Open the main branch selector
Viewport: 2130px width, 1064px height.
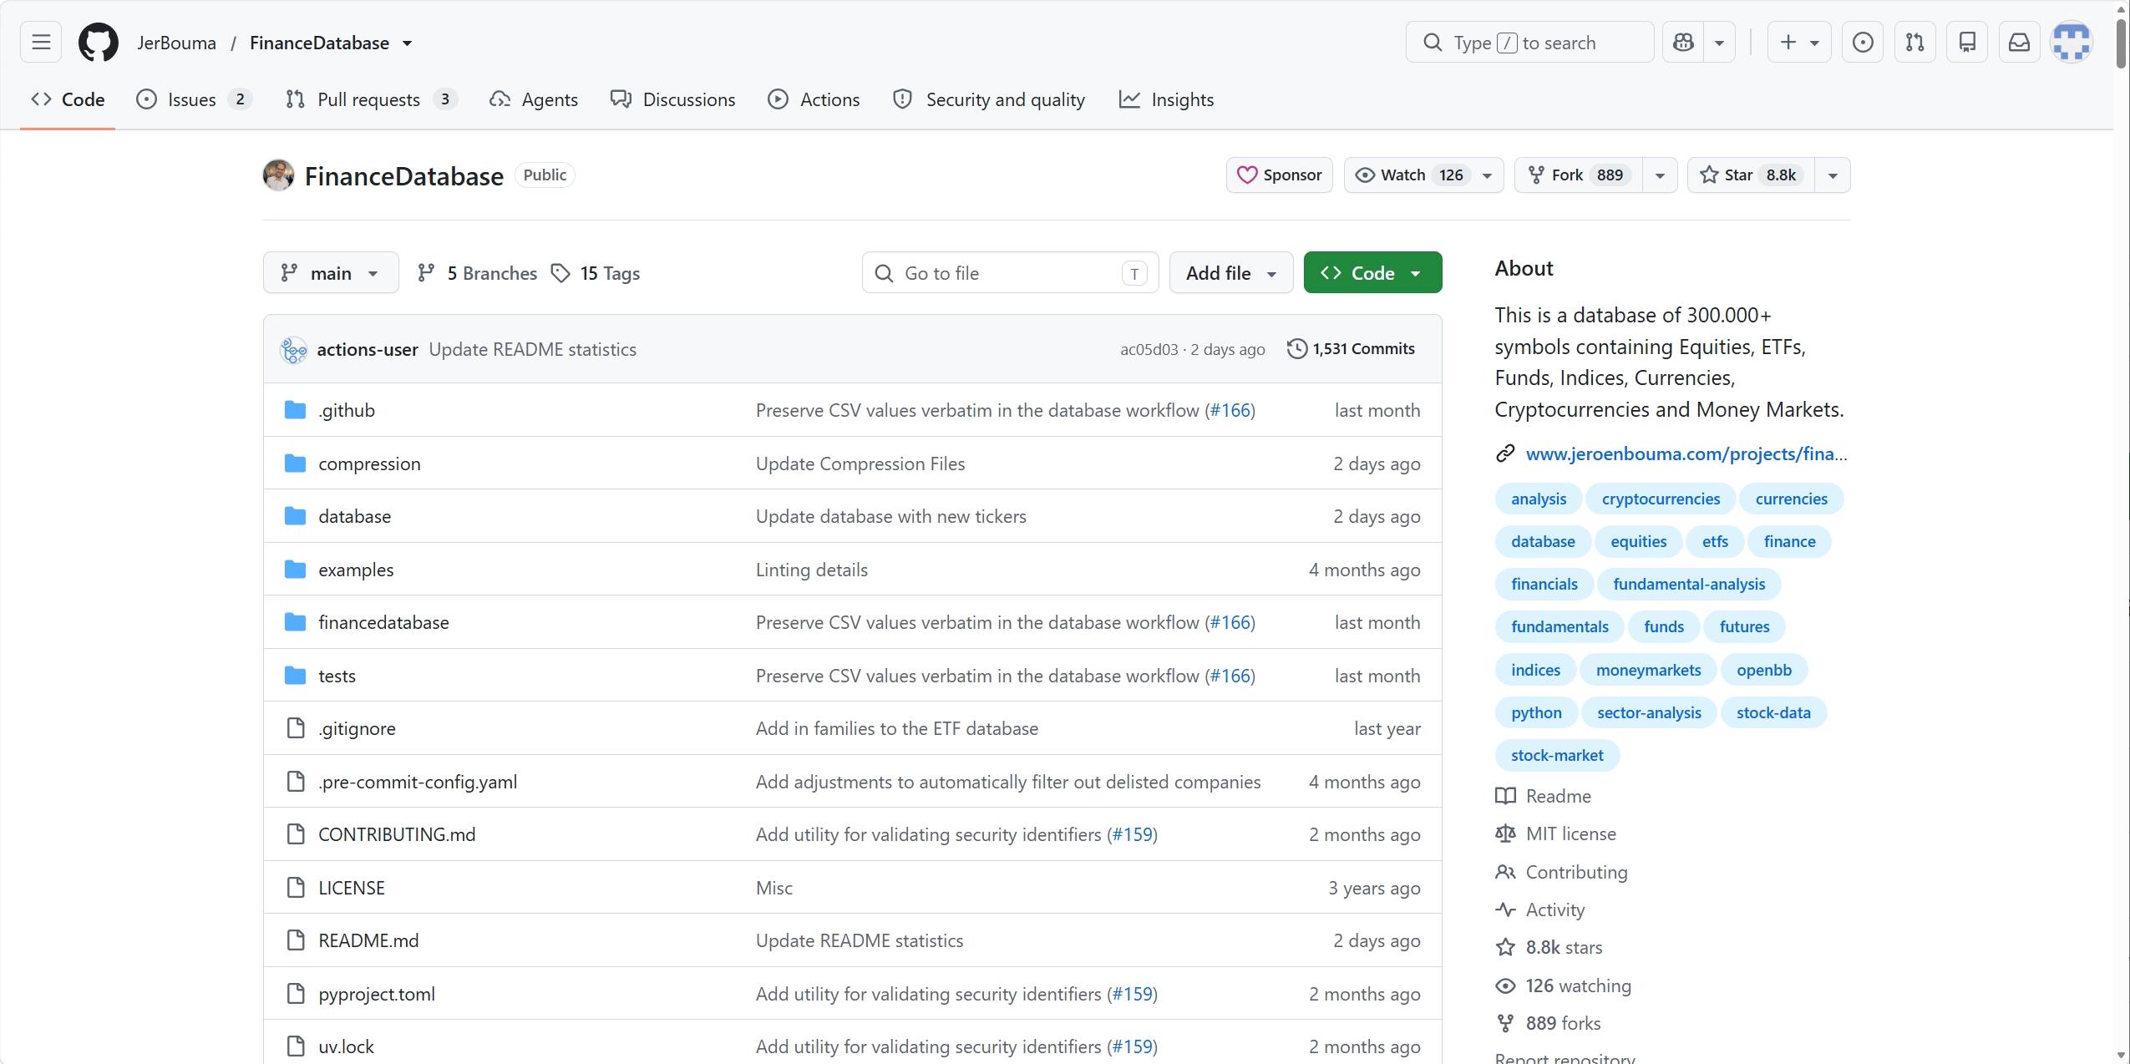(x=331, y=273)
